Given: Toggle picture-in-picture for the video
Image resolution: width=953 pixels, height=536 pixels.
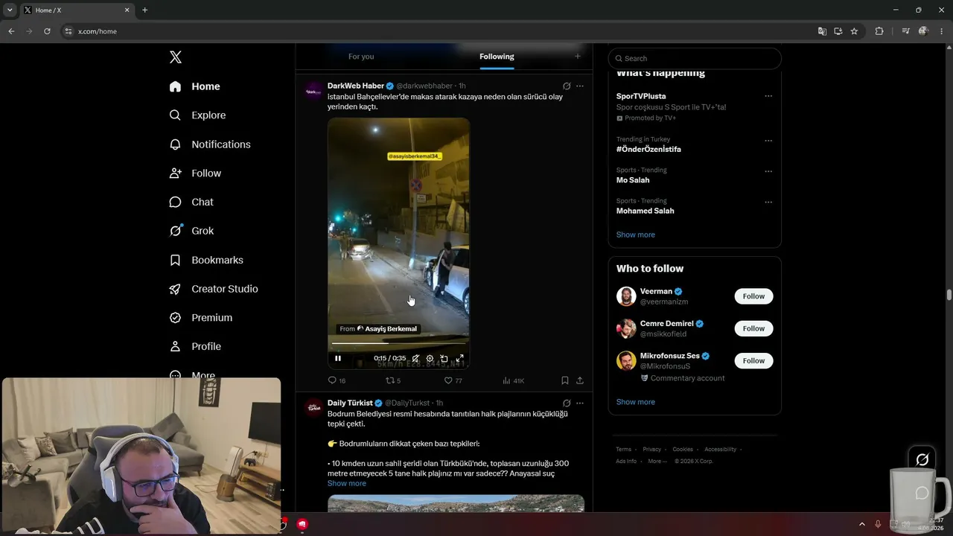Looking at the screenshot, I should click(x=444, y=358).
